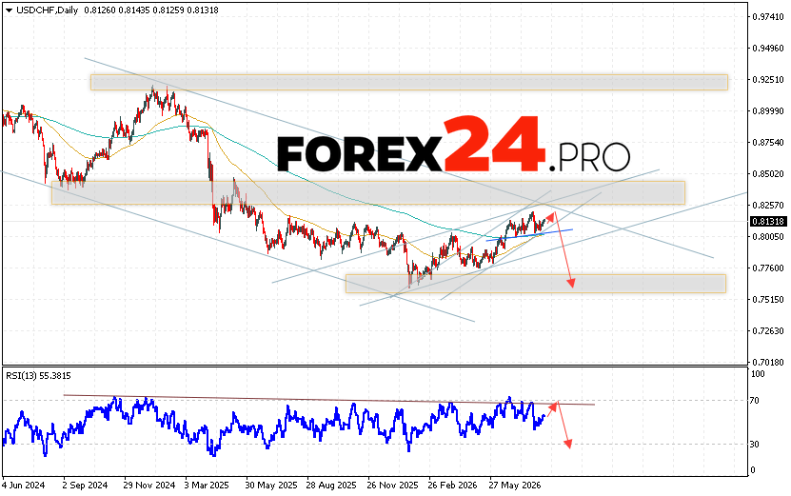
Task: Click price scale value 0.92510
Action: (768, 80)
